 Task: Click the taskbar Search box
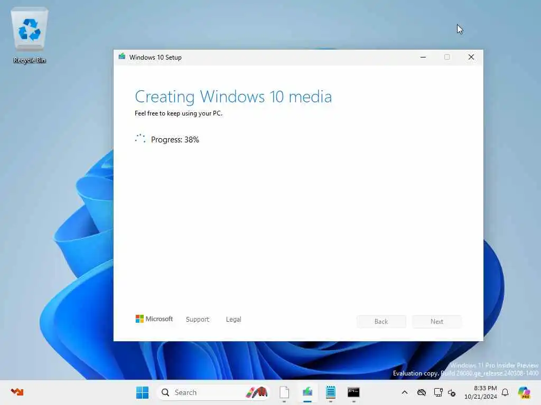coord(213,392)
